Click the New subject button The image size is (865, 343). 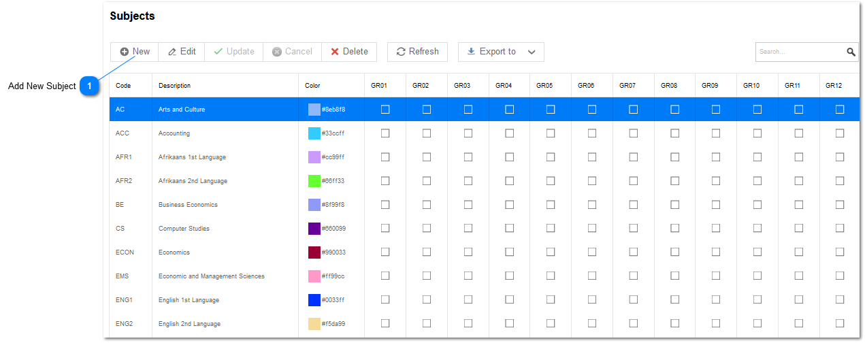pos(135,52)
